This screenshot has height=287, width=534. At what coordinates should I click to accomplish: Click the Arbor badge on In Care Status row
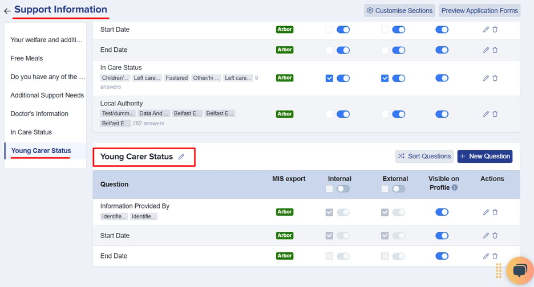tap(285, 78)
